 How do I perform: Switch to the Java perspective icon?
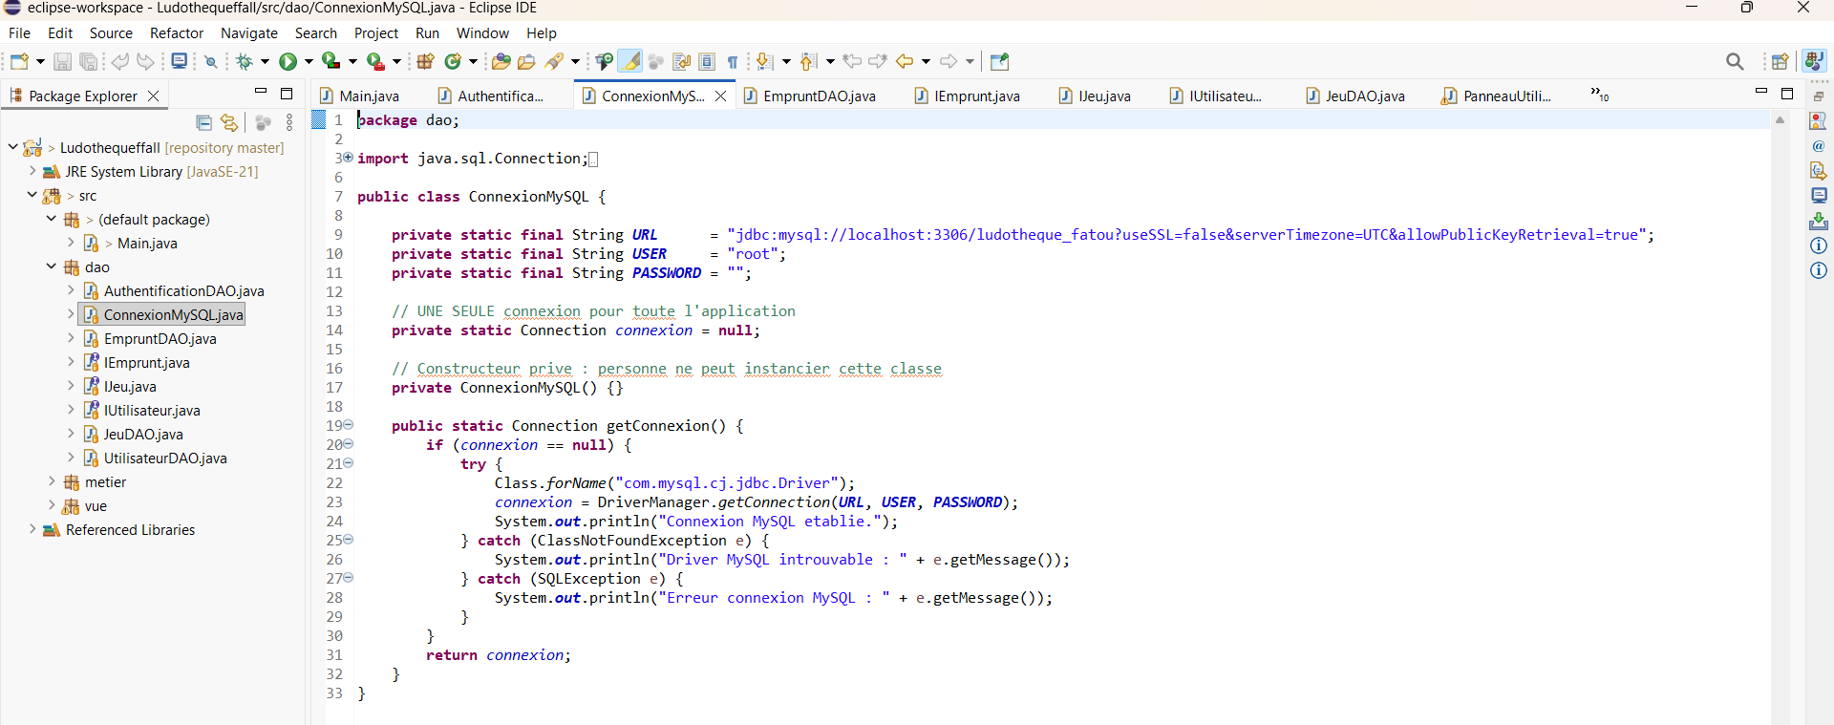[1813, 61]
